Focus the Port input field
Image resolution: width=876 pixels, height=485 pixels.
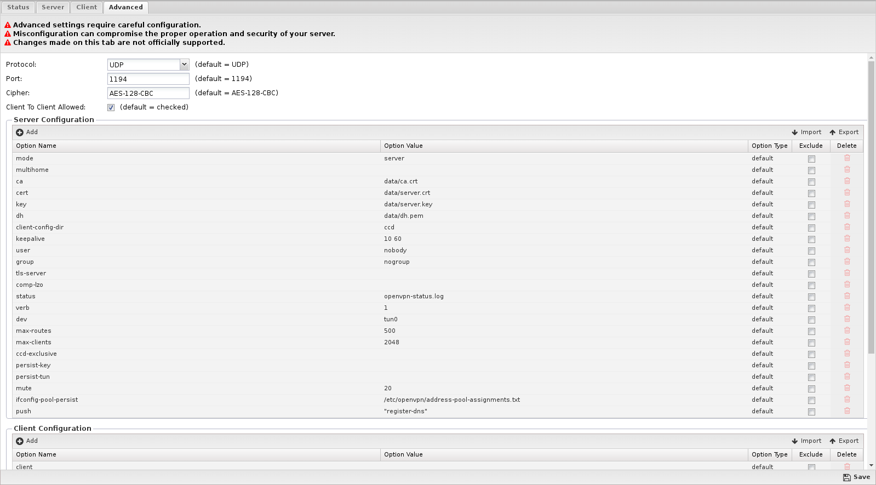148,79
